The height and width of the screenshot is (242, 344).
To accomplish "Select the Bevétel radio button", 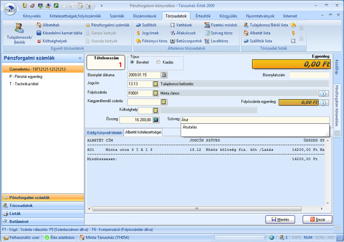I will click(x=133, y=62).
